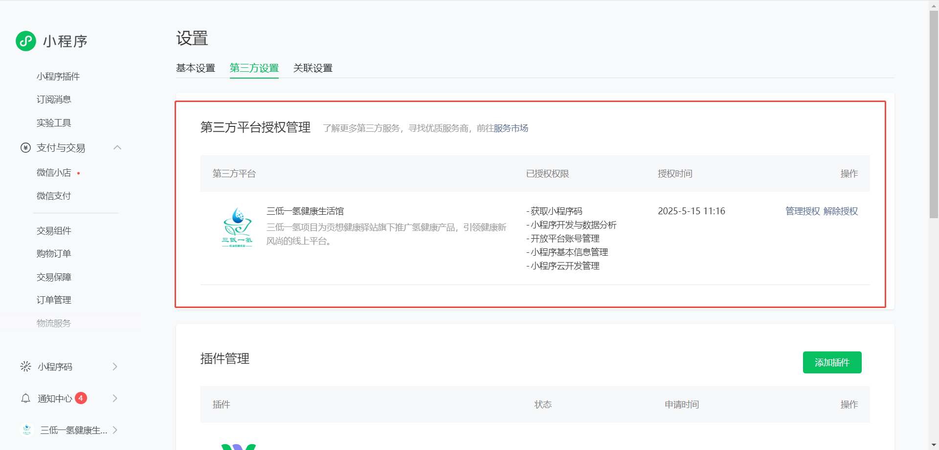
Task: Open 微信支付 in the sidebar
Action: coord(54,196)
